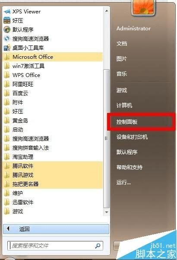
Task: Expand the 附件 accessories folder
Action: point(53,102)
